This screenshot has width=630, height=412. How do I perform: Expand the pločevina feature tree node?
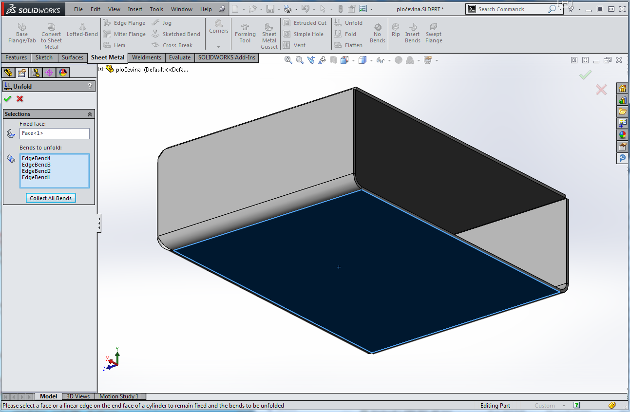(101, 69)
